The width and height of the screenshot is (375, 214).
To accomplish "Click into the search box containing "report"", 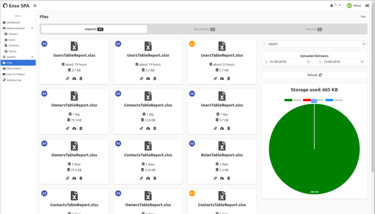I will tap(314, 44).
